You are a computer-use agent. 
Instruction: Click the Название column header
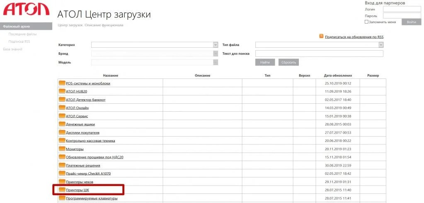pyautogui.click(x=111, y=76)
